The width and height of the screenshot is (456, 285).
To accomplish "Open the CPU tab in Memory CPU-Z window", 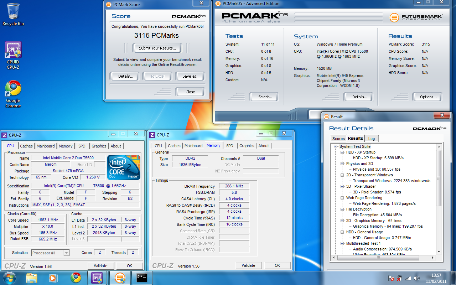I will click(159, 146).
